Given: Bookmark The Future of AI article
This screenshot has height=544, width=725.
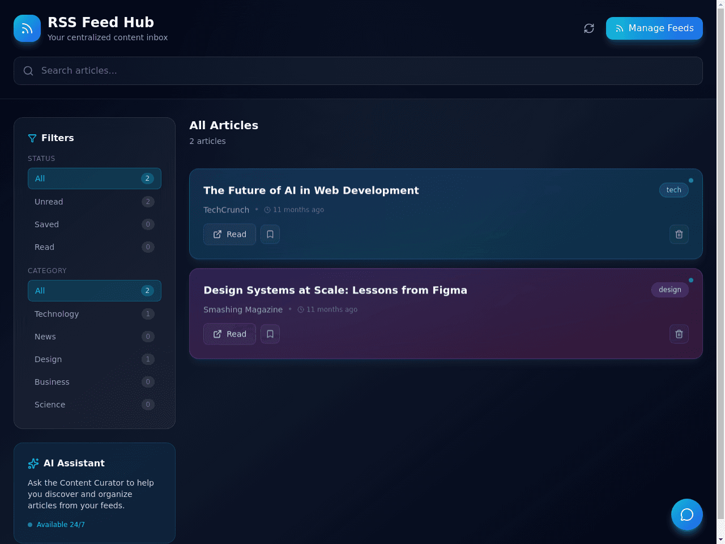Looking at the screenshot, I should 270,234.
